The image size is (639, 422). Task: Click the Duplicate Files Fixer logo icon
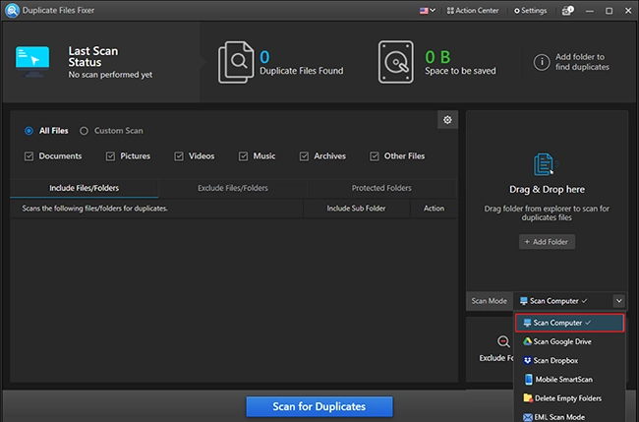(12, 10)
